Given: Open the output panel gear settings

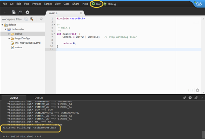Looking at the screenshot, I should point(190,98).
